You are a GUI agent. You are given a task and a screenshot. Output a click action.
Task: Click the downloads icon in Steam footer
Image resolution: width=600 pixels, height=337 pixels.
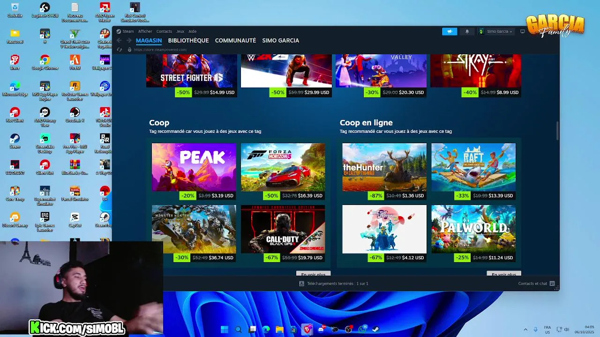tap(302, 284)
